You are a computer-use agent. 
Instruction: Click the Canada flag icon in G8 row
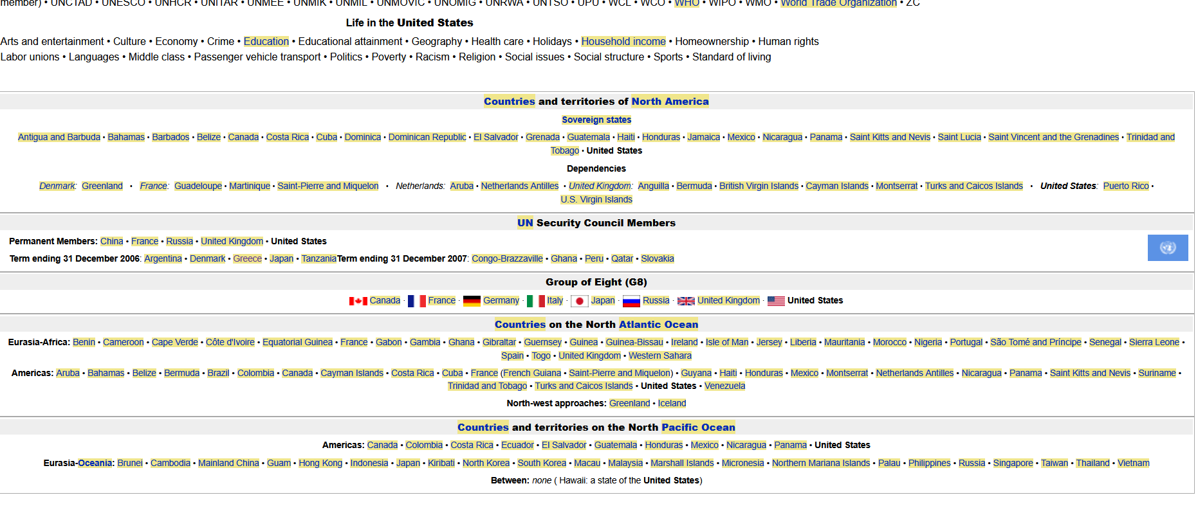358,301
